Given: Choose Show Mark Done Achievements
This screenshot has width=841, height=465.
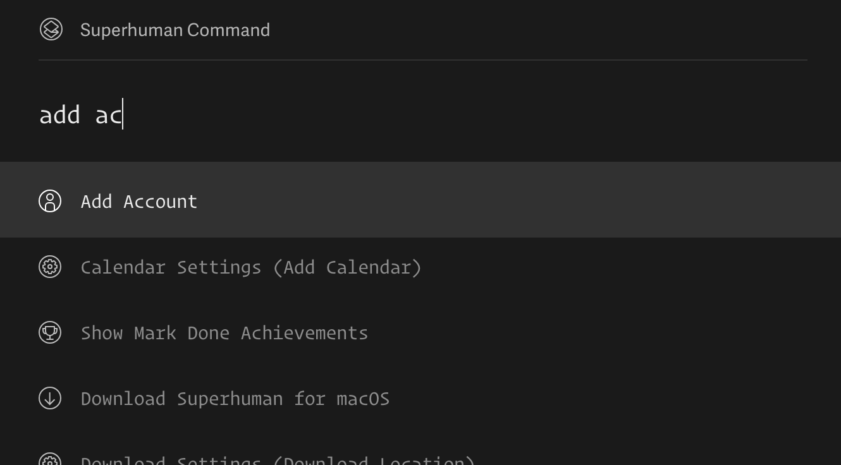Looking at the screenshot, I should [x=420, y=332].
